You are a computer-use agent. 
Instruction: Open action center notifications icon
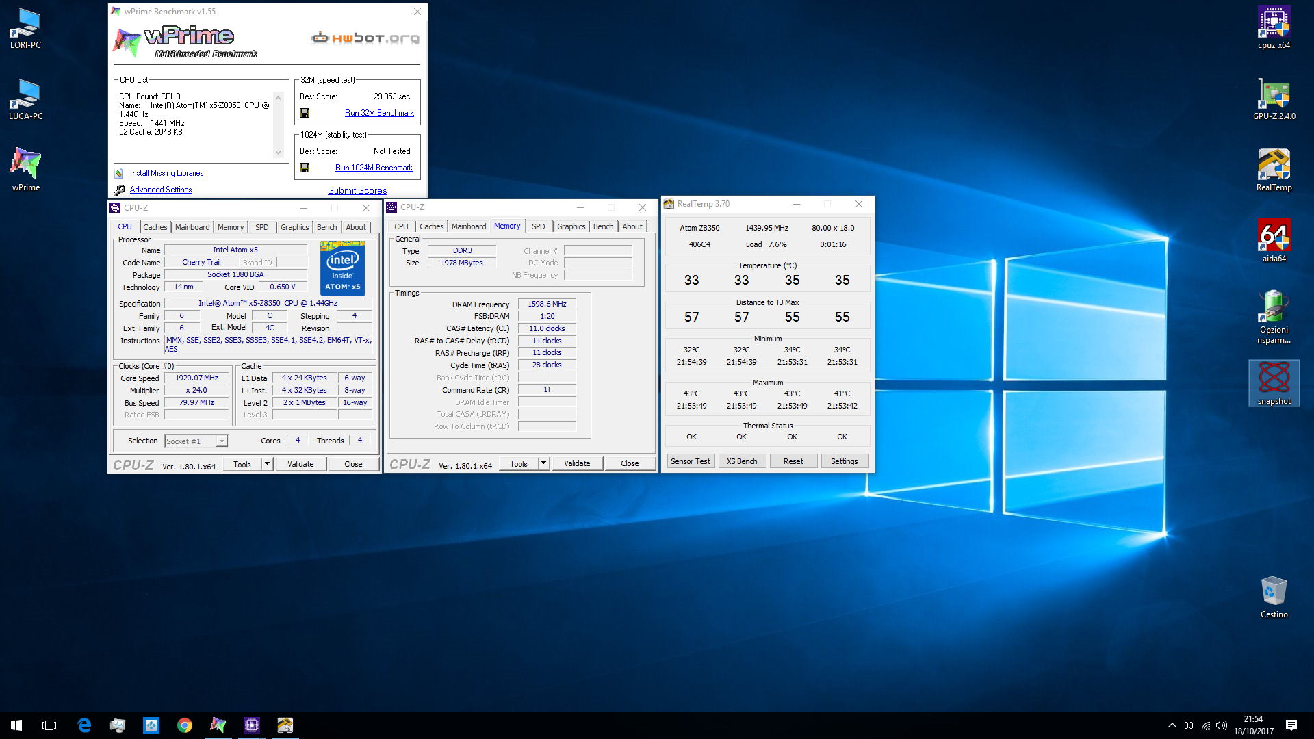point(1291,725)
